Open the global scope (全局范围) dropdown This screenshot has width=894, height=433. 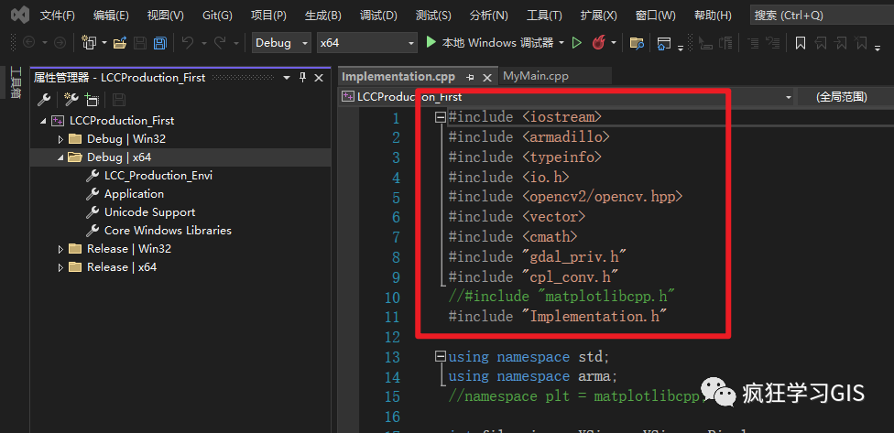[845, 97]
